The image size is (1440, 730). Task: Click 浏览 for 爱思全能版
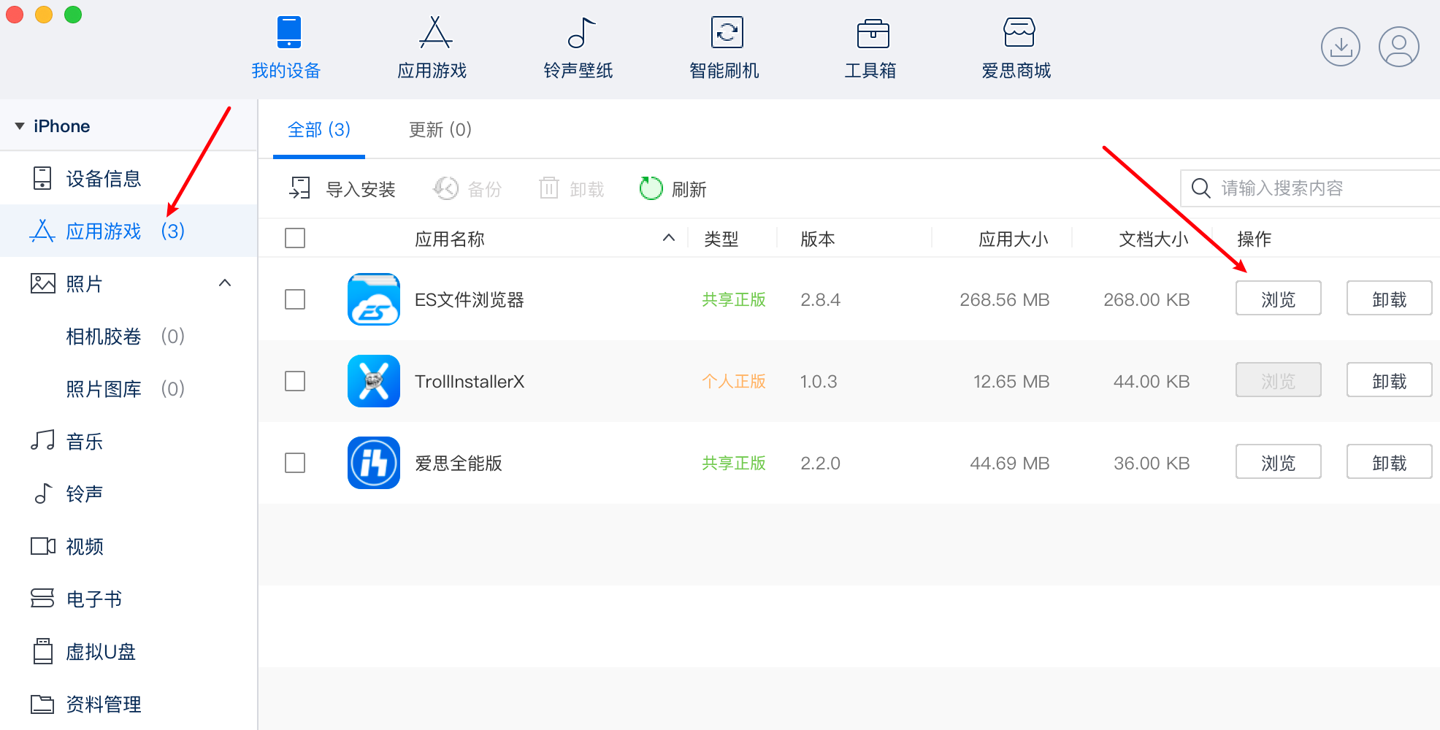[1278, 462]
